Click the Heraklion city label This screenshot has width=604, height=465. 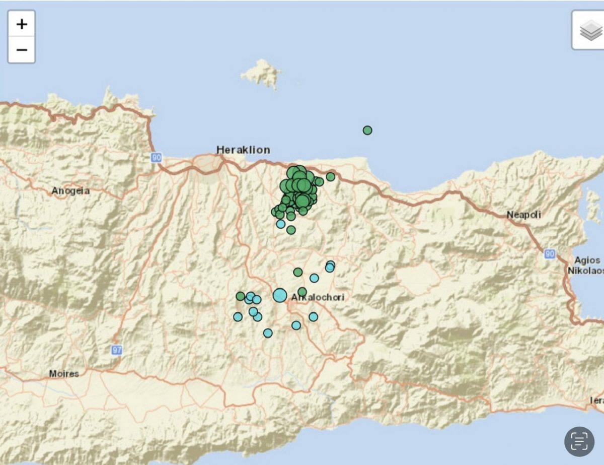click(x=243, y=150)
